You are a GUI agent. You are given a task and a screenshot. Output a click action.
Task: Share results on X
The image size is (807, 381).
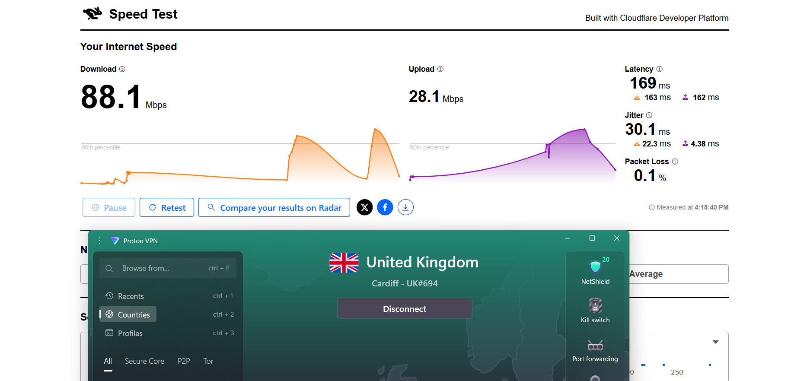pos(365,207)
